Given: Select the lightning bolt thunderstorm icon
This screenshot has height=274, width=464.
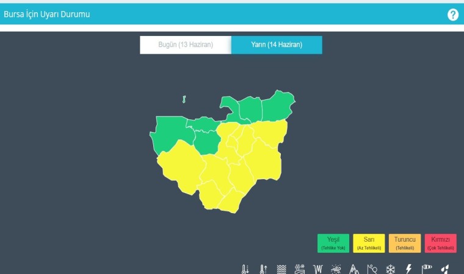Looking at the screenshot, I should coord(408,269).
